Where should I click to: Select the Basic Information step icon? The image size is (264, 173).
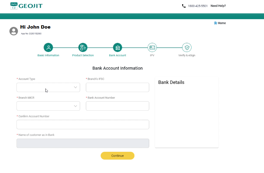pos(48,47)
